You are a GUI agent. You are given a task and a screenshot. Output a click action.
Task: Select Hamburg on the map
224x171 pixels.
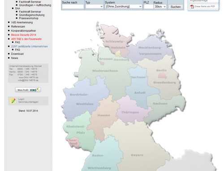pyautogui.click(x=118, y=54)
